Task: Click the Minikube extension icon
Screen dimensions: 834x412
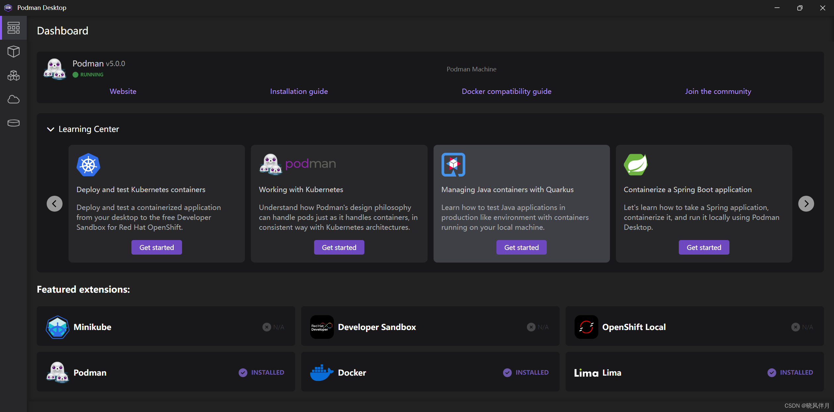Action: tap(58, 327)
